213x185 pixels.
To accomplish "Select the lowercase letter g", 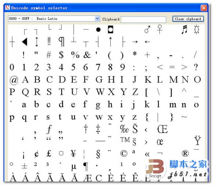I will [98, 105].
